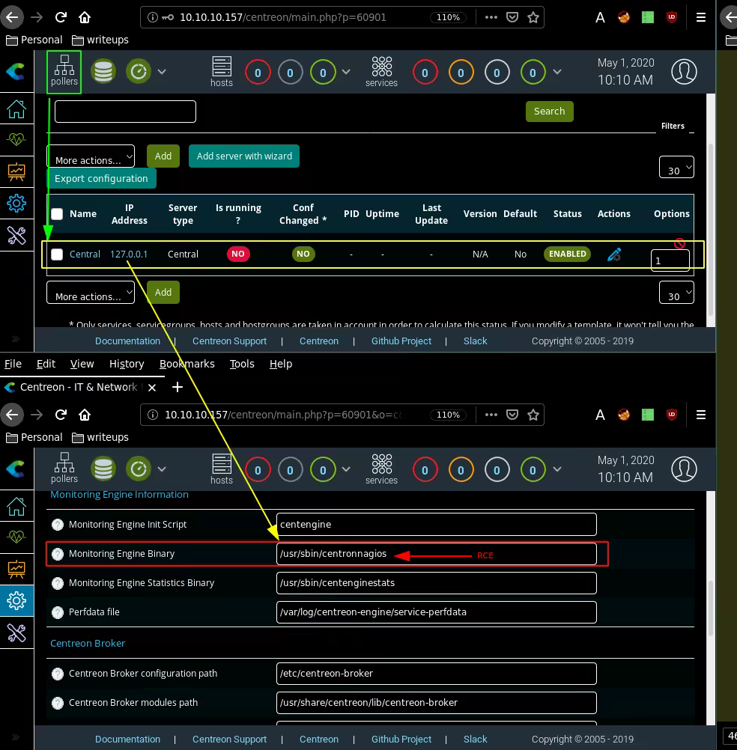Click Add server with wizard button
737x750 pixels.
pyautogui.click(x=244, y=156)
